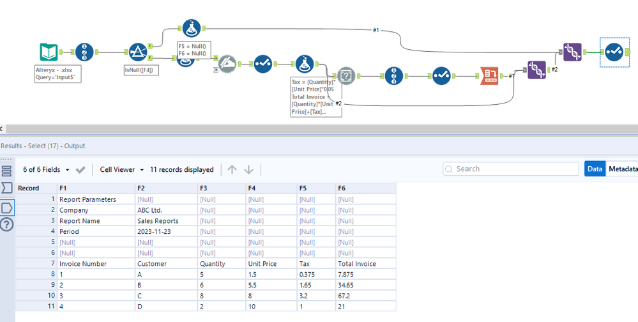Click the Tax formula annotation box
Image resolution: width=638 pixels, height=322 pixels.
coord(316,97)
